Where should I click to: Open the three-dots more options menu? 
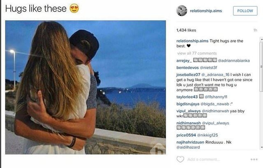(254, 159)
